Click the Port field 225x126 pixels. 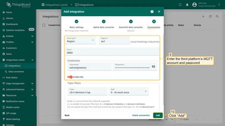tap(112, 52)
